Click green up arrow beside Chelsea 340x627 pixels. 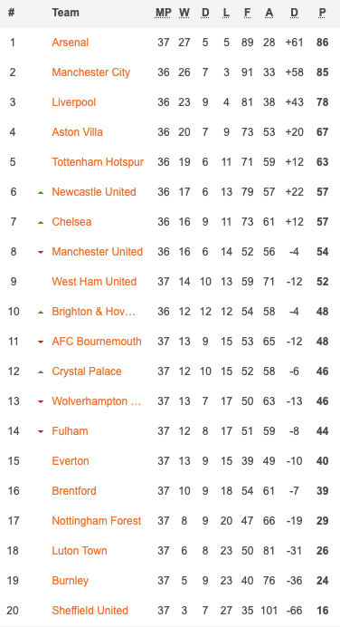click(x=41, y=222)
